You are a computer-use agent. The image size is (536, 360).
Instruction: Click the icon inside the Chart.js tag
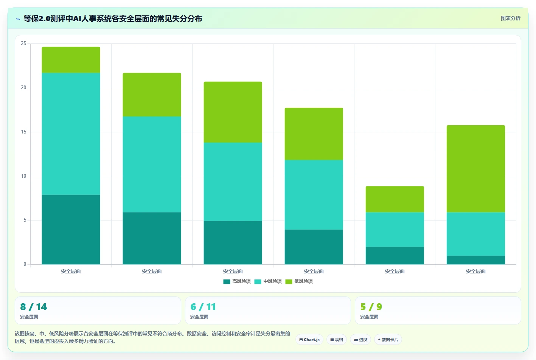coord(301,340)
